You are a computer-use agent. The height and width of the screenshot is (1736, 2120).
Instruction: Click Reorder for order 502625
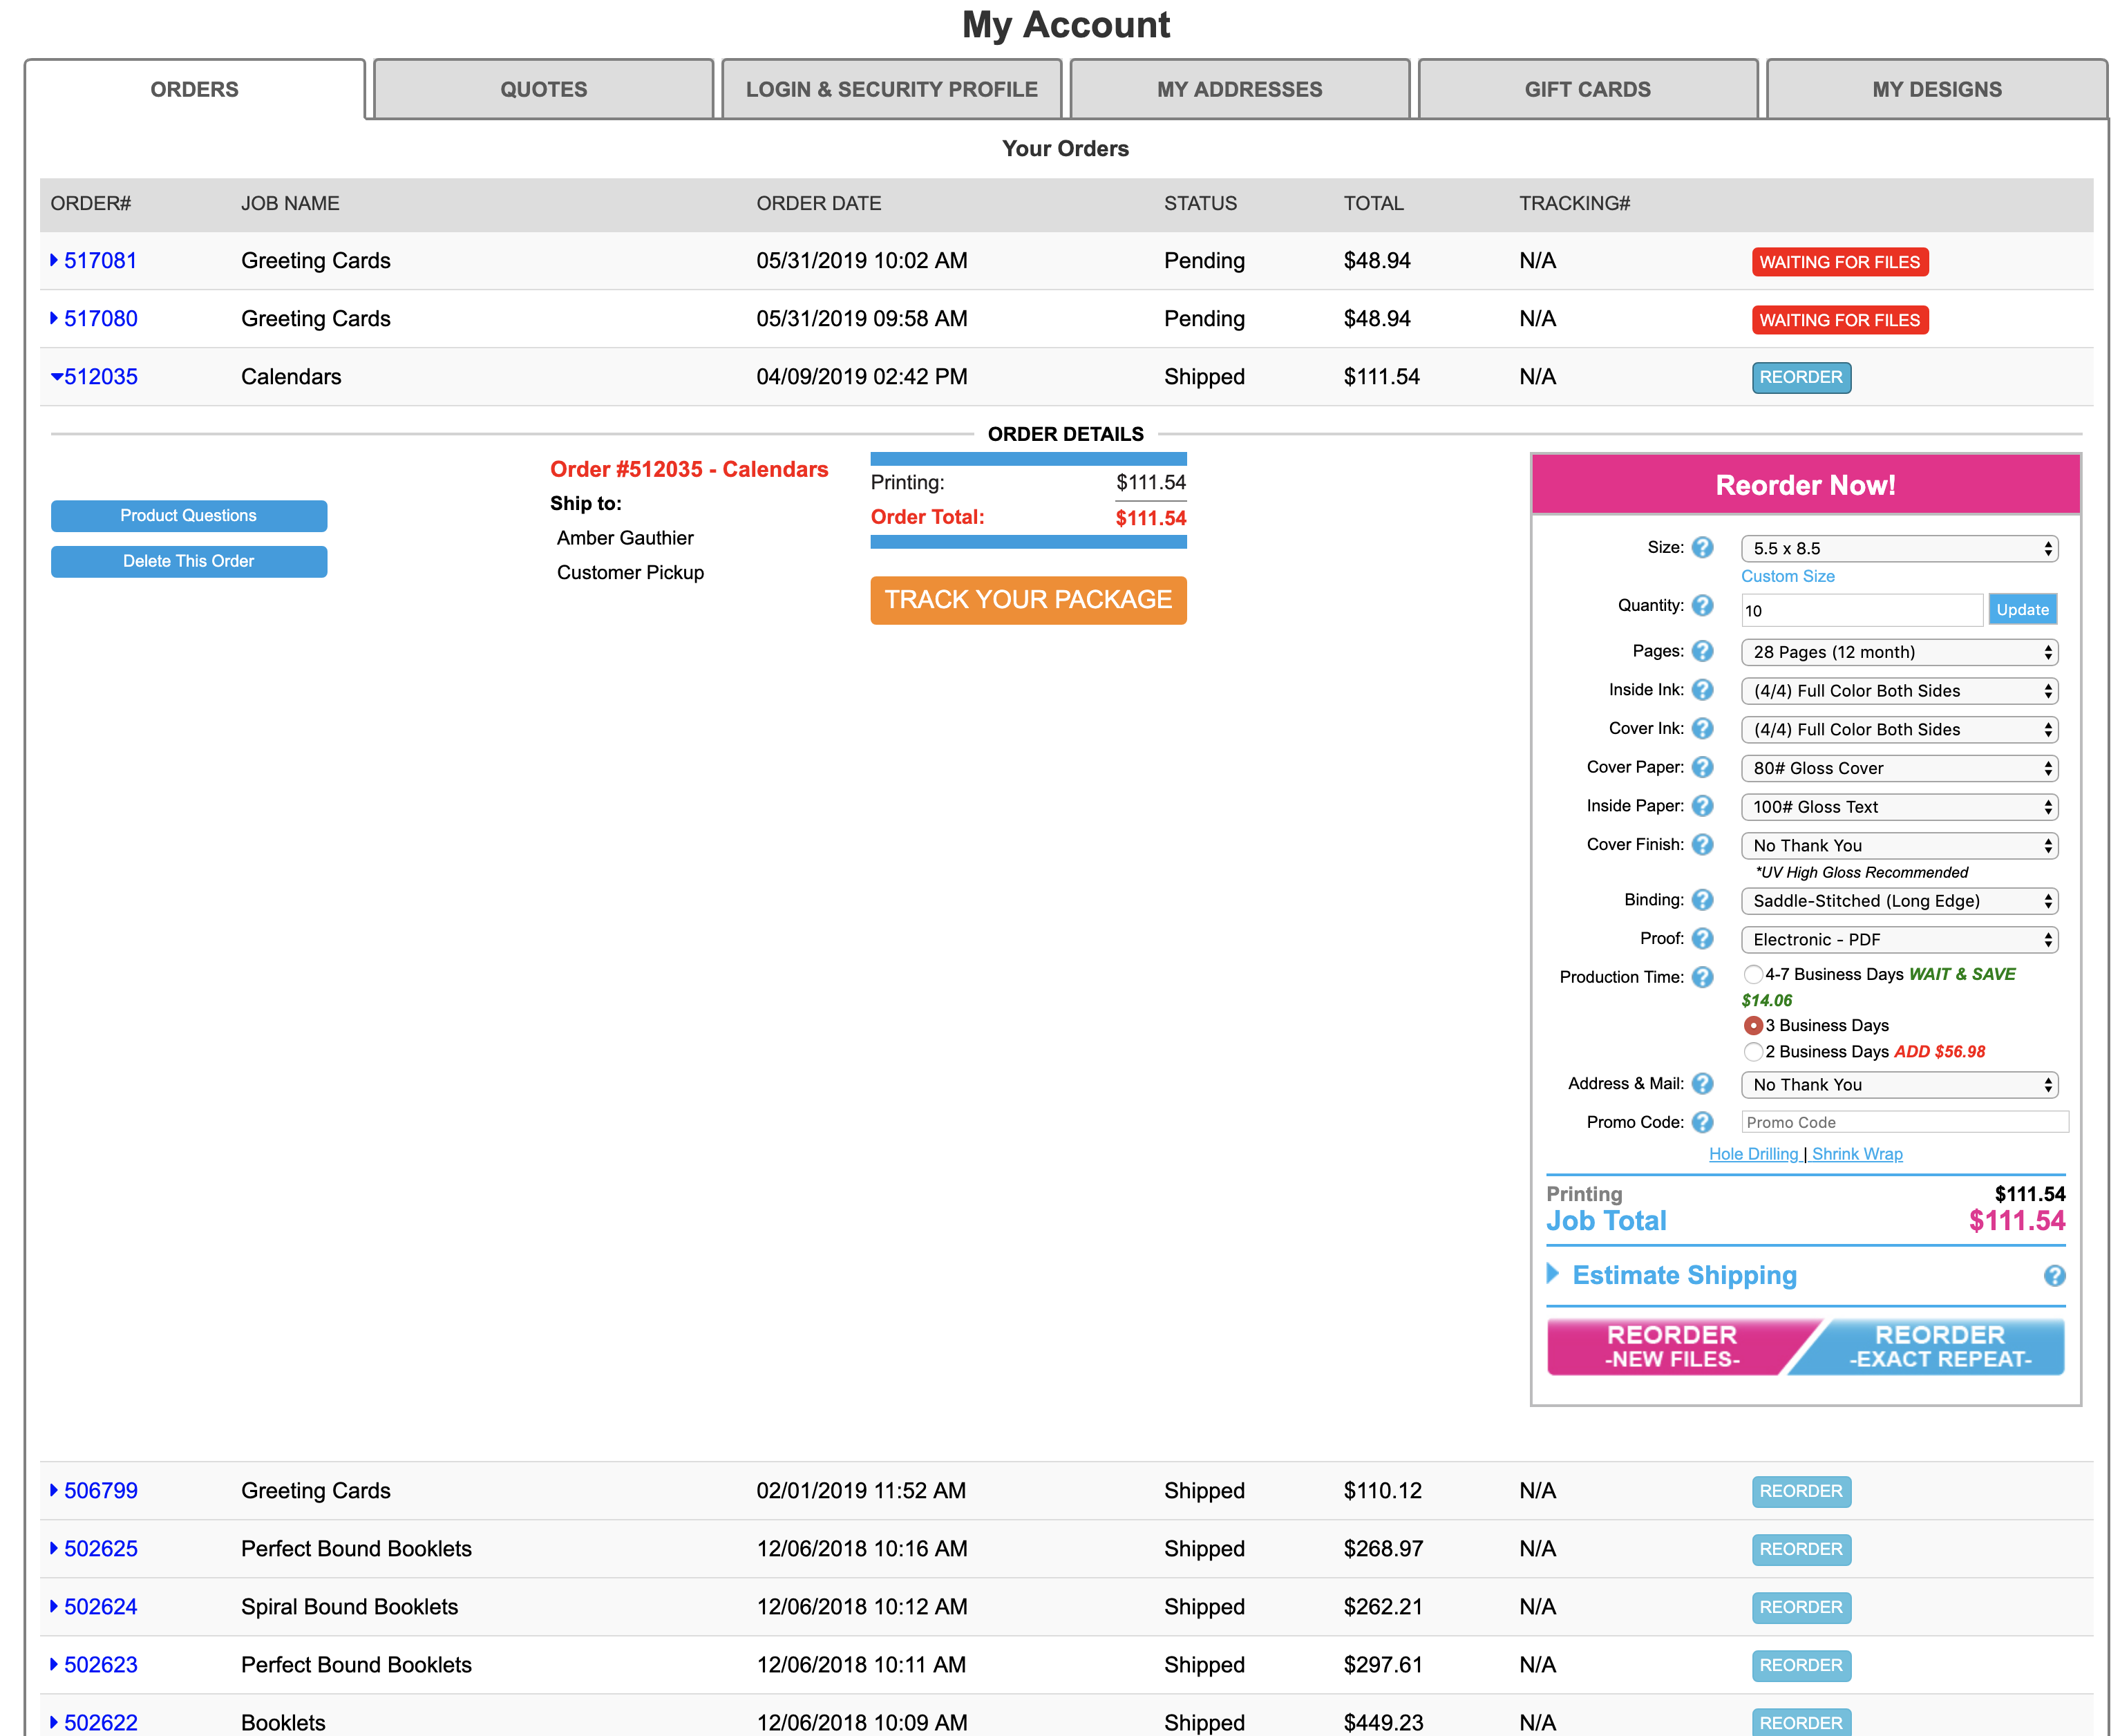(1801, 1550)
